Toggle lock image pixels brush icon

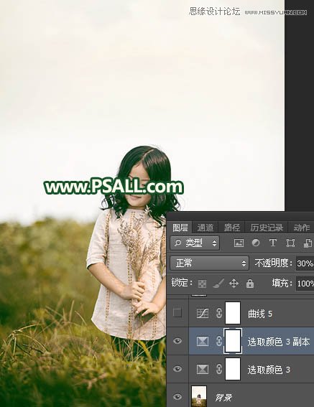[x=218, y=284]
